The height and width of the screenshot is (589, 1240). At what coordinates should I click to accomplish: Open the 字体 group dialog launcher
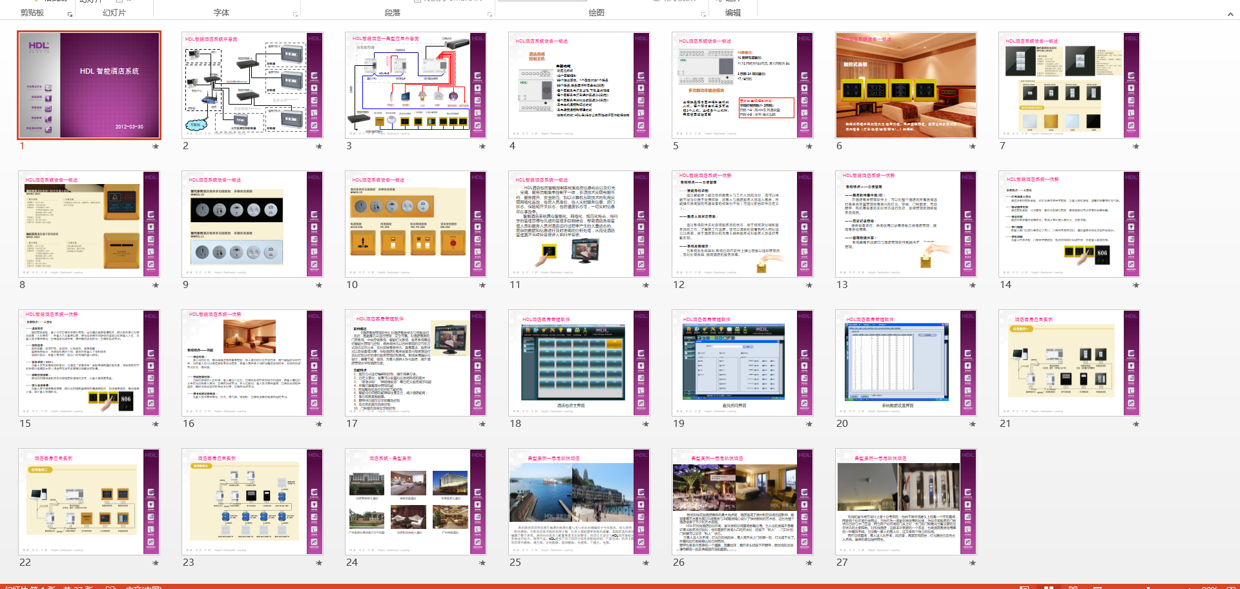click(x=295, y=14)
